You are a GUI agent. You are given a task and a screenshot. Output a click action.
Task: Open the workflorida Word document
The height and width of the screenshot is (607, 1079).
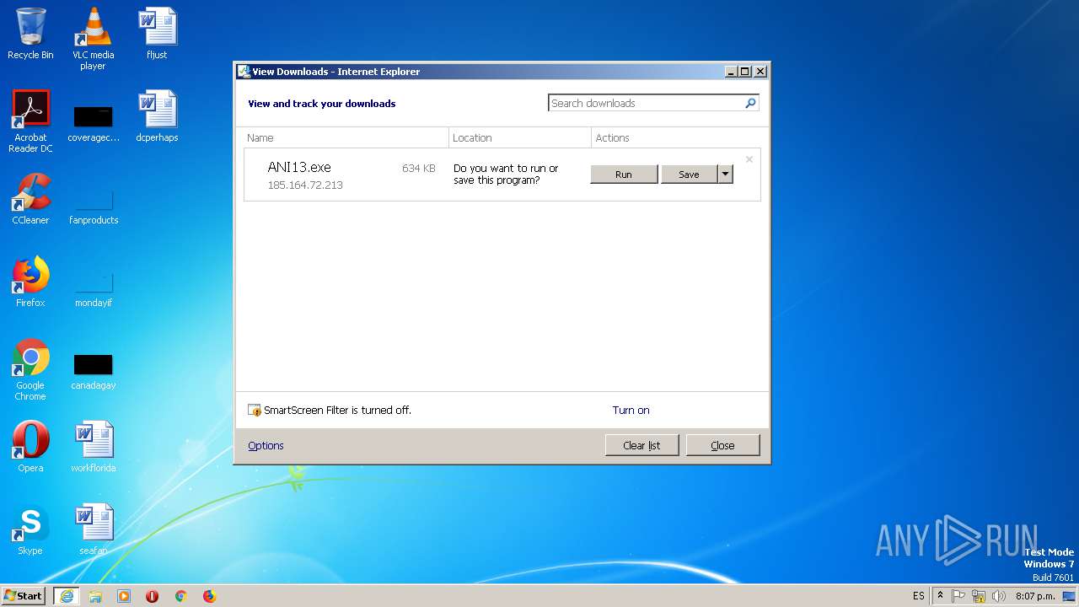click(93, 447)
